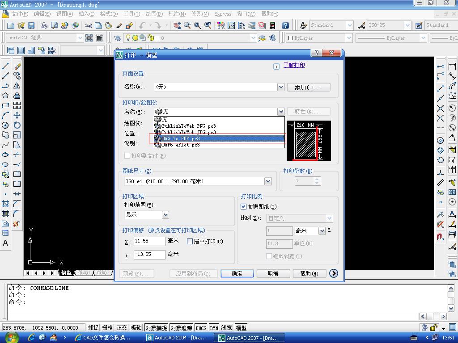
Task: Click the Y offset input field
Action: (x=149, y=254)
